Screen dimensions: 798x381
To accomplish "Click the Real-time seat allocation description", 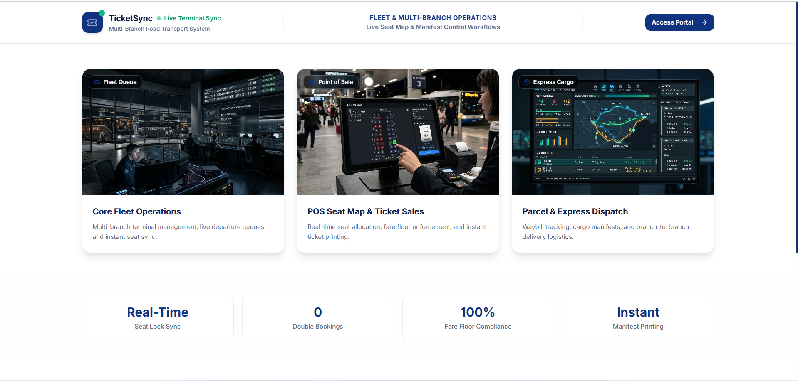I will click(397, 232).
